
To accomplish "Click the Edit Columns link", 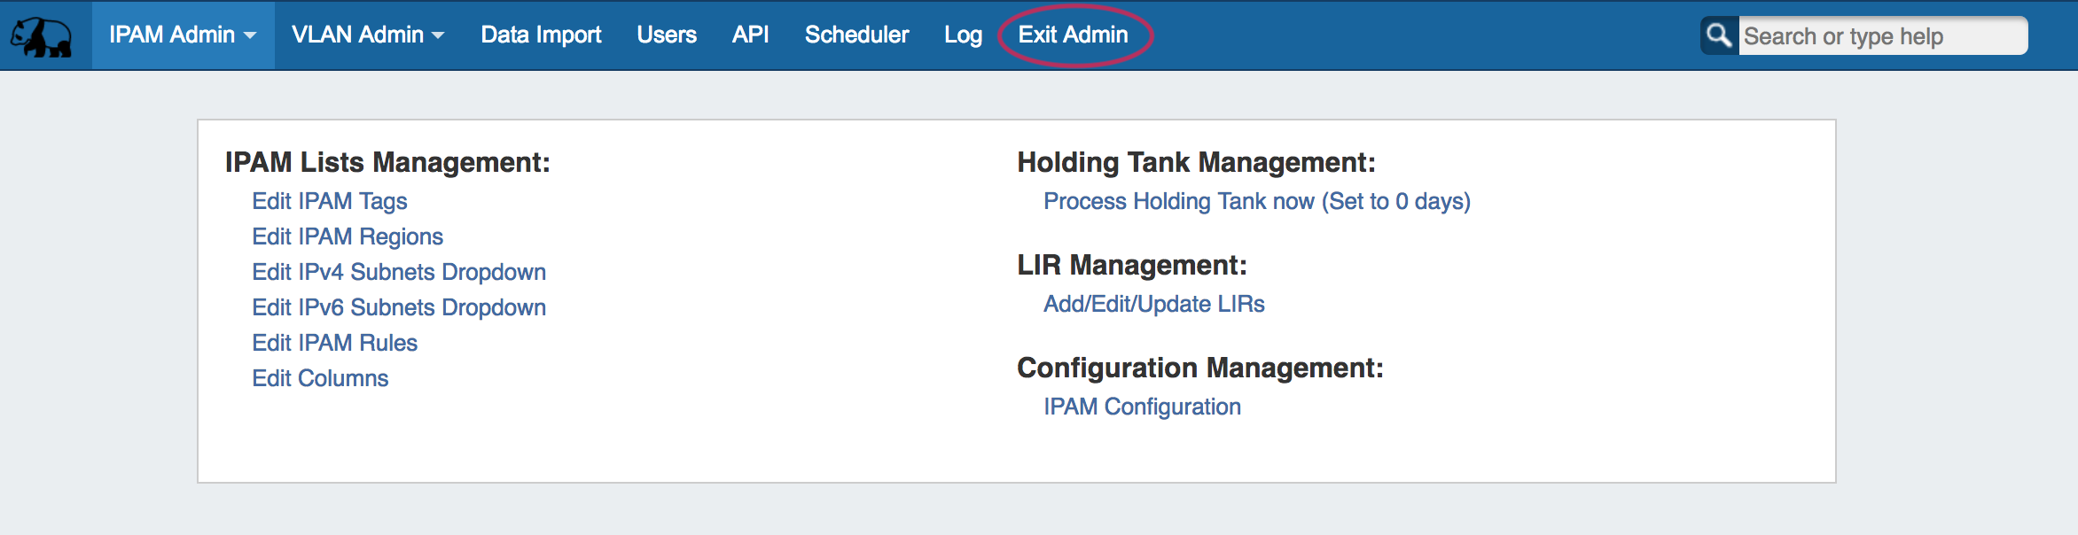I will coord(320,378).
